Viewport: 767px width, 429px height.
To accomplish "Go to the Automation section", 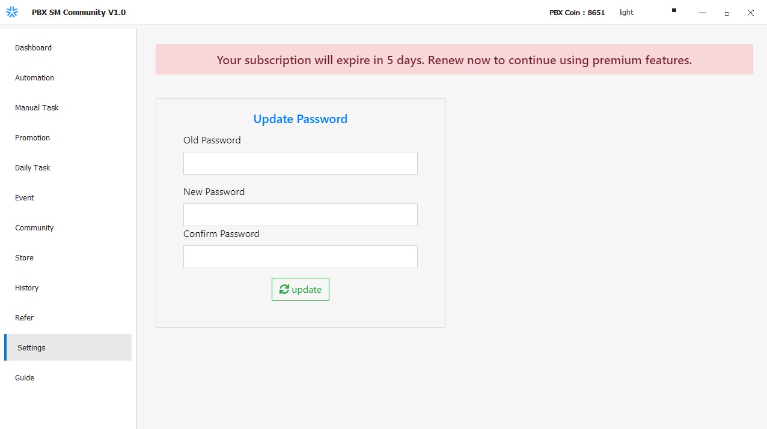I will (35, 78).
